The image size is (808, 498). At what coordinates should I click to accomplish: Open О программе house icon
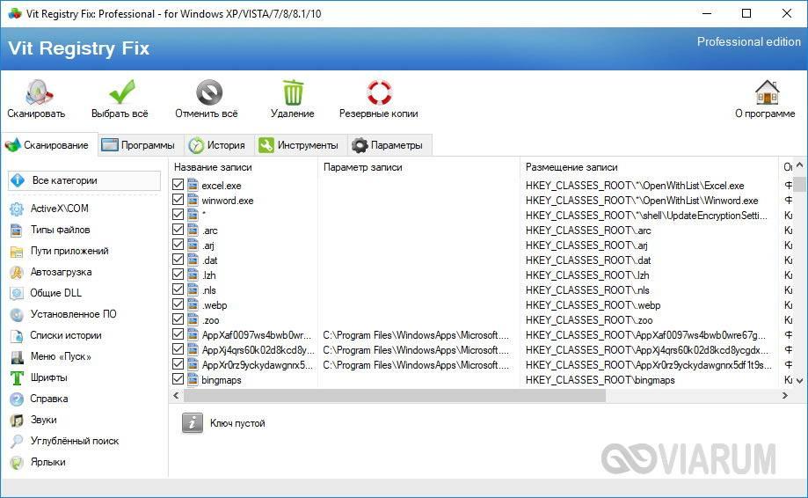coord(767,92)
